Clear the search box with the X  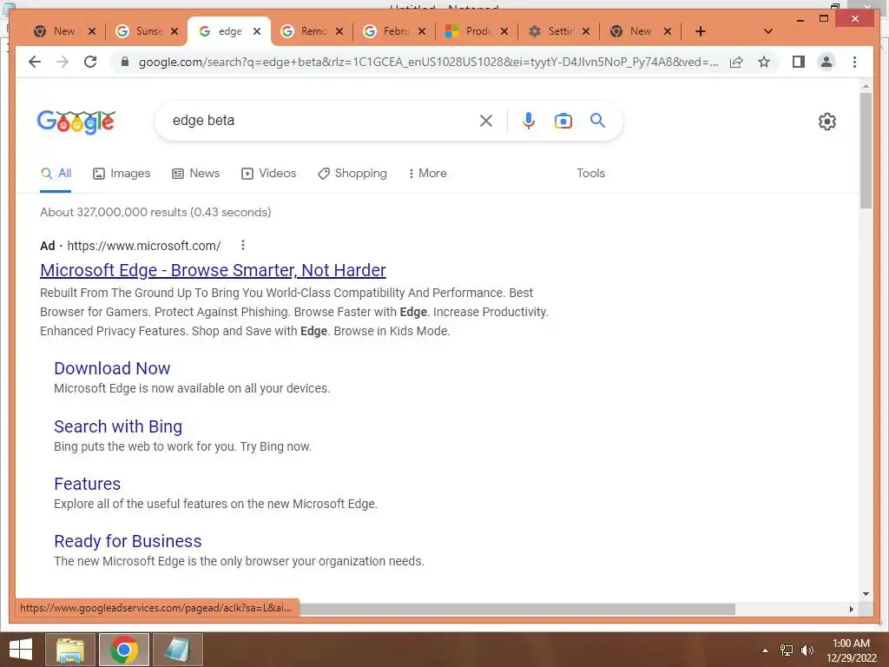pos(486,120)
